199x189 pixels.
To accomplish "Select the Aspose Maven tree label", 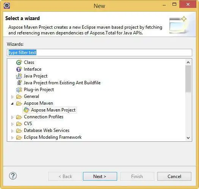I will (38, 103).
